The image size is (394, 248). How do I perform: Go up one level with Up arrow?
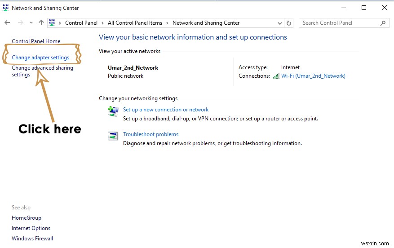(x=41, y=23)
